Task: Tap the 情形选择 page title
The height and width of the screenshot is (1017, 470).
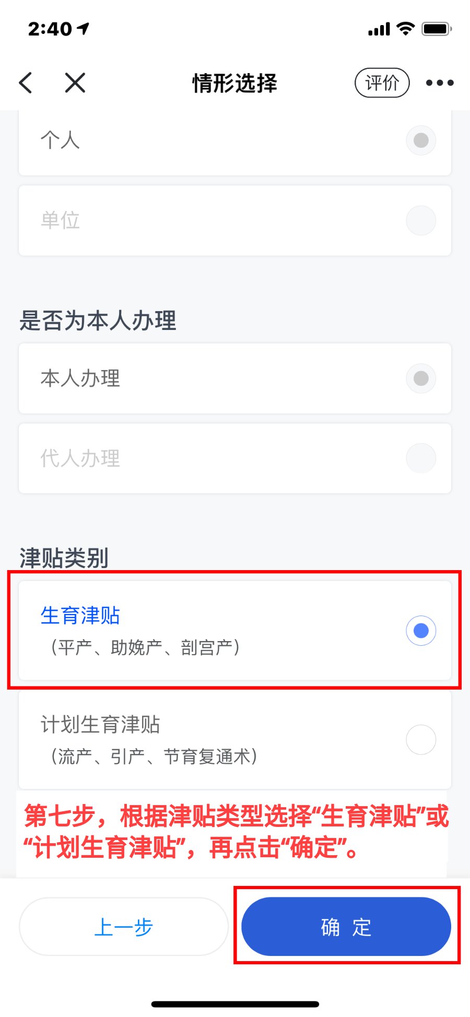Action: point(234,82)
